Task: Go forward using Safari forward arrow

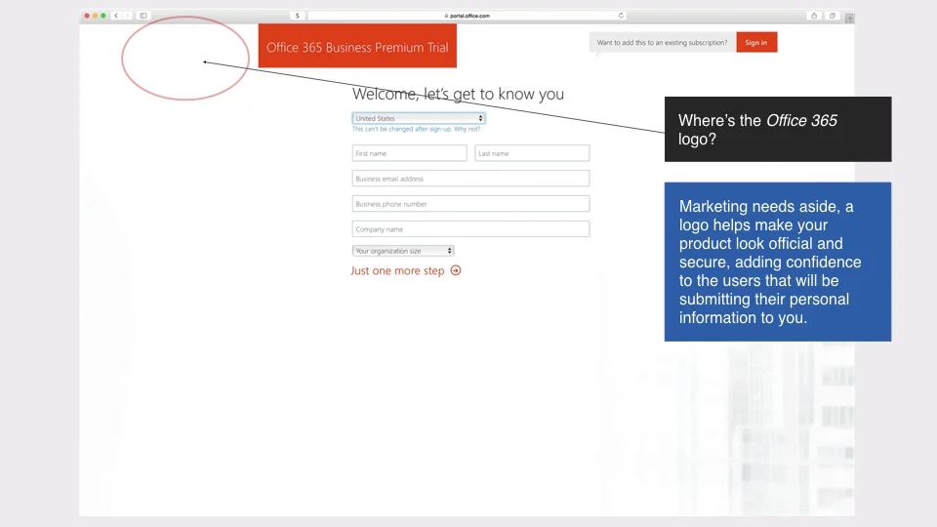Action: (127, 16)
